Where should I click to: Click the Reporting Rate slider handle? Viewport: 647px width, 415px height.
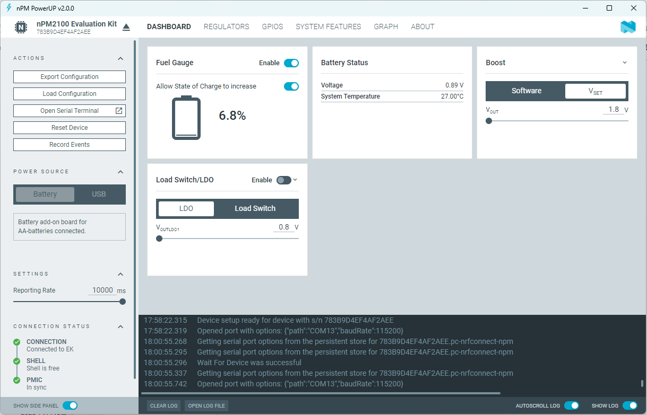(x=123, y=302)
